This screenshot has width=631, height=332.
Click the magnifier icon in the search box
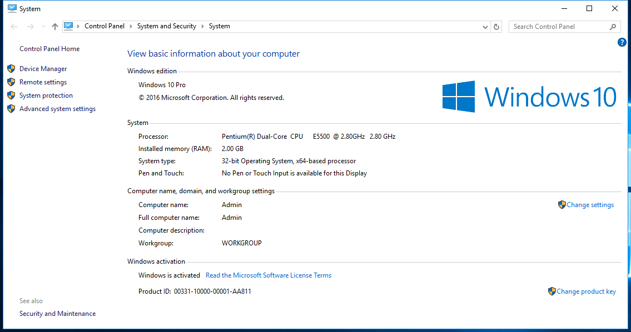coord(612,26)
